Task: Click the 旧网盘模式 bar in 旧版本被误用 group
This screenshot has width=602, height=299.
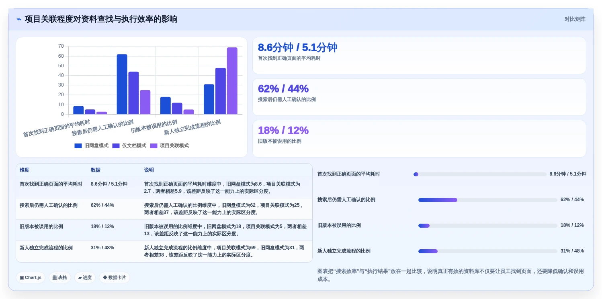Action: (x=165, y=105)
